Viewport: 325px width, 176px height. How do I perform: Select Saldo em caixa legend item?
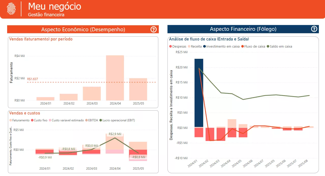click(279, 47)
